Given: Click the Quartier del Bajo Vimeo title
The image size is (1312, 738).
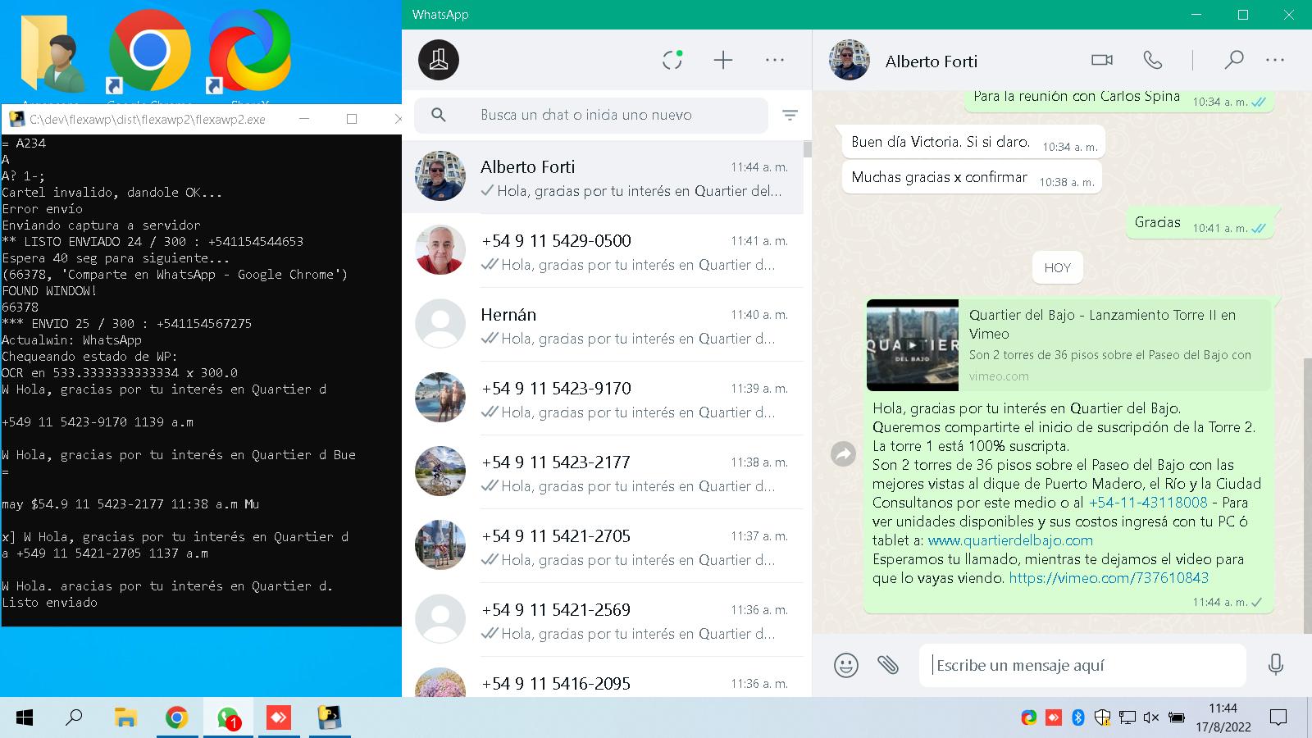Looking at the screenshot, I should (x=1103, y=324).
